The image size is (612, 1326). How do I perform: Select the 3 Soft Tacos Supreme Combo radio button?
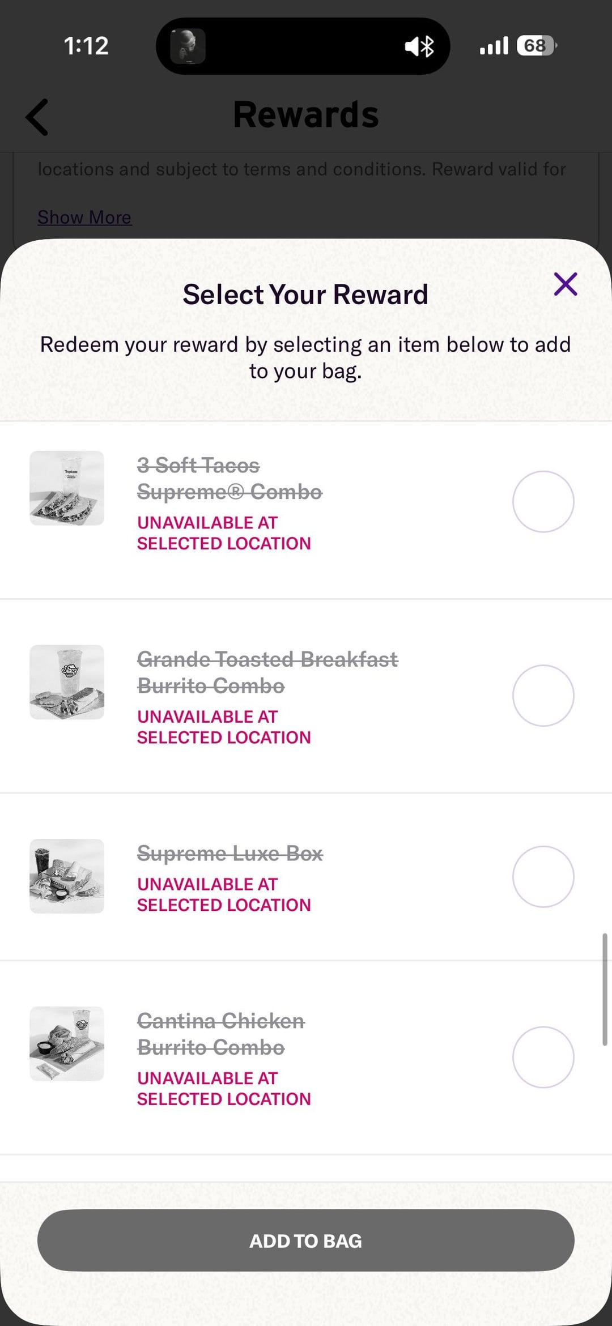543,502
